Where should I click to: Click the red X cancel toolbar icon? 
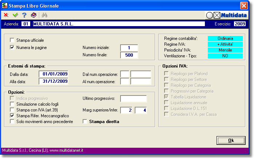6,15
